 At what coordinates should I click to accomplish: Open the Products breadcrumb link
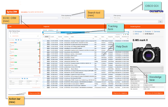click(x=148, y=32)
